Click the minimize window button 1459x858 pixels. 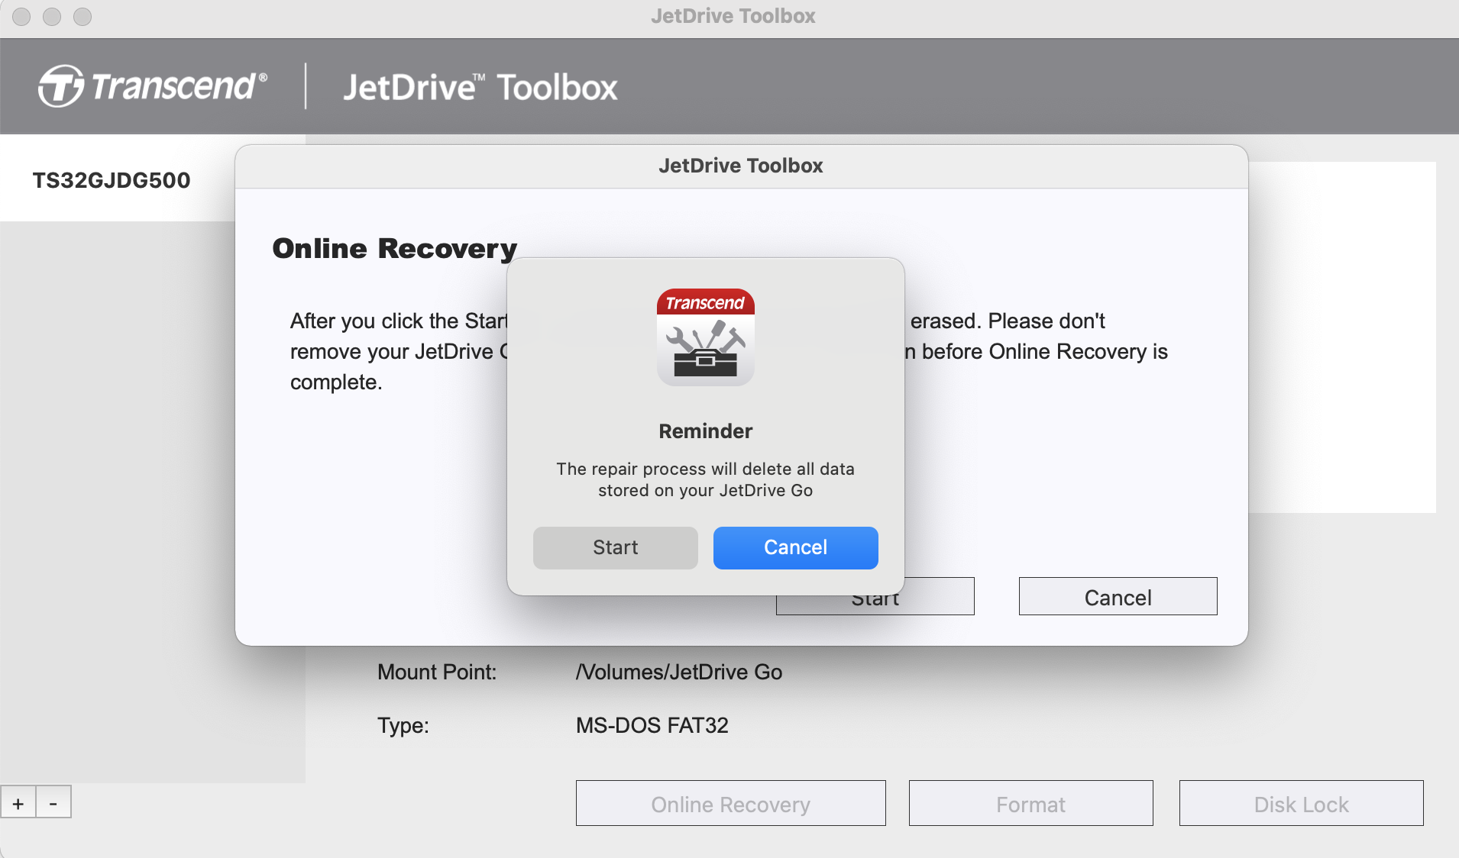coord(52,16)
